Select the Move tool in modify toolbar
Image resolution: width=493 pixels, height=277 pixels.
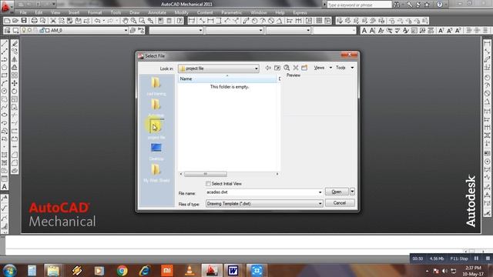coord(15,83)
